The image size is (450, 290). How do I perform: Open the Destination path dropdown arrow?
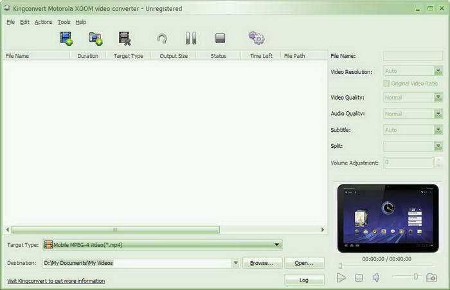coord(236,263)
